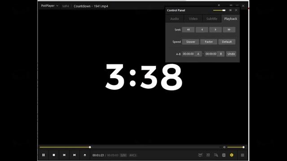Click Undo for A-B repeat

(x=231, y=54)
